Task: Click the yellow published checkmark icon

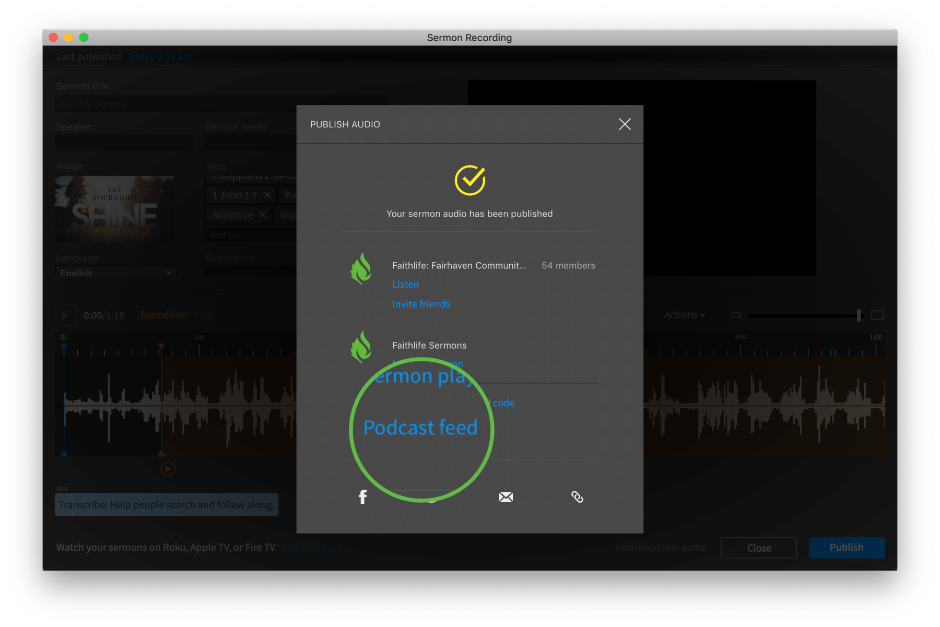Action: click(470, 180)
